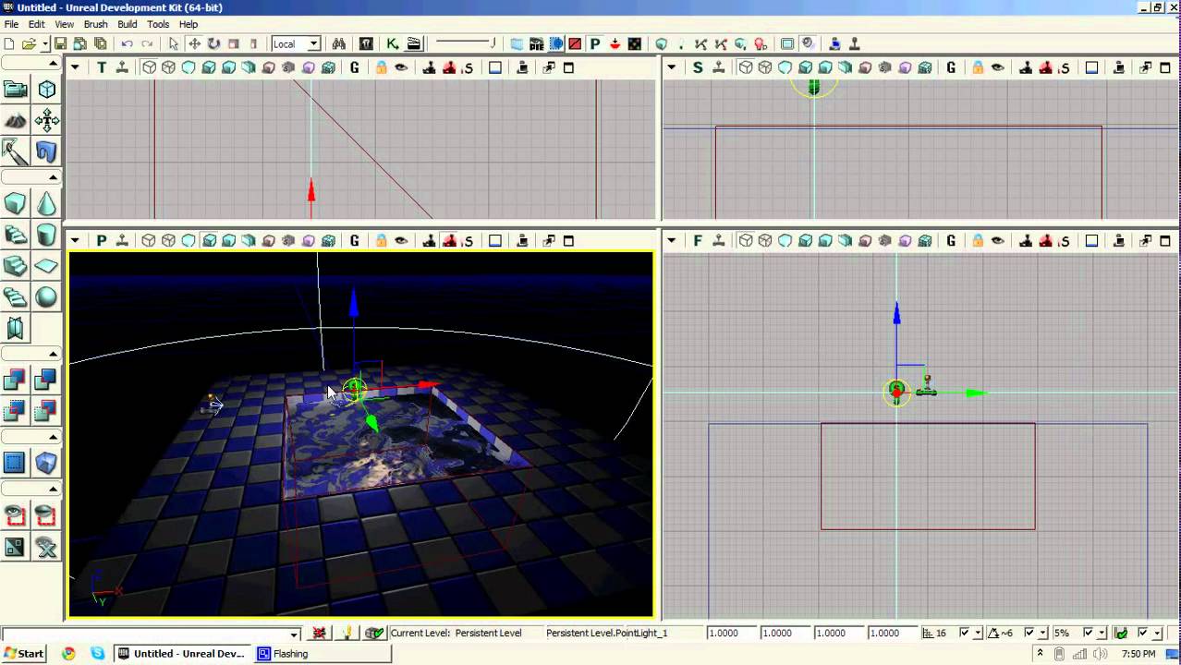Maximize the Perspective viewport
This screenshot has height=665, width=1181.
(x=568, y=241)
